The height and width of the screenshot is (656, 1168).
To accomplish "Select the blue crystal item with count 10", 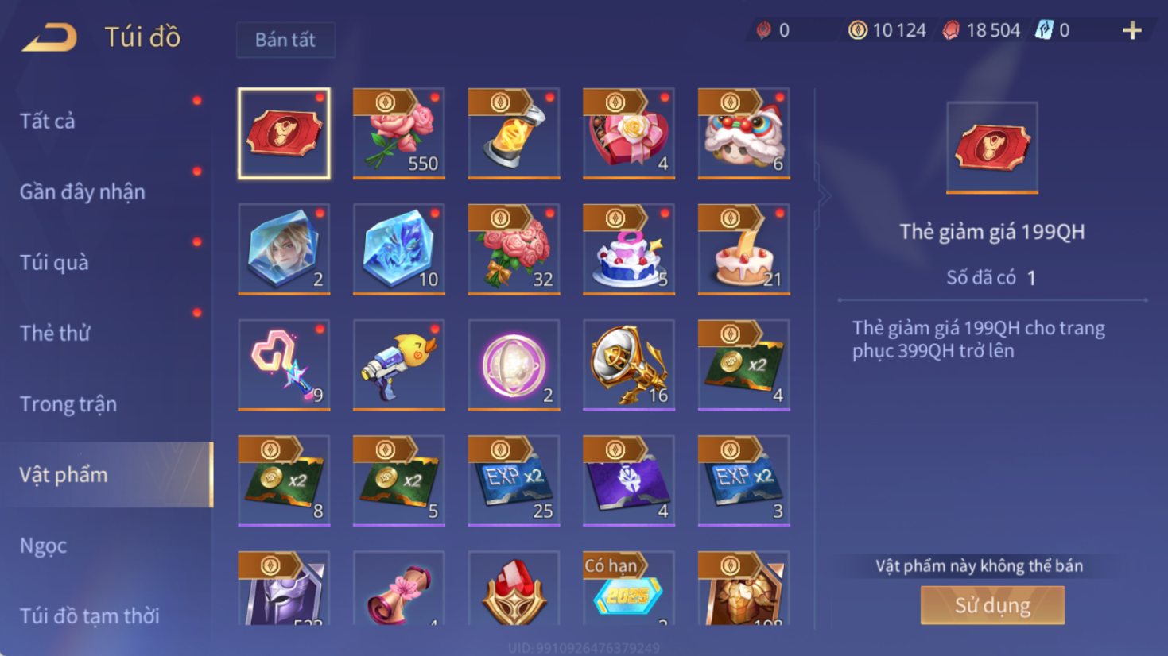I will pyautogui.click(x=399, y=249).
